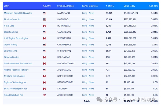Image resolution: width=161 pixels, height=106 pixels.
Task: Open the Neptune Digital Assets entity link
Action: (14, 76)
